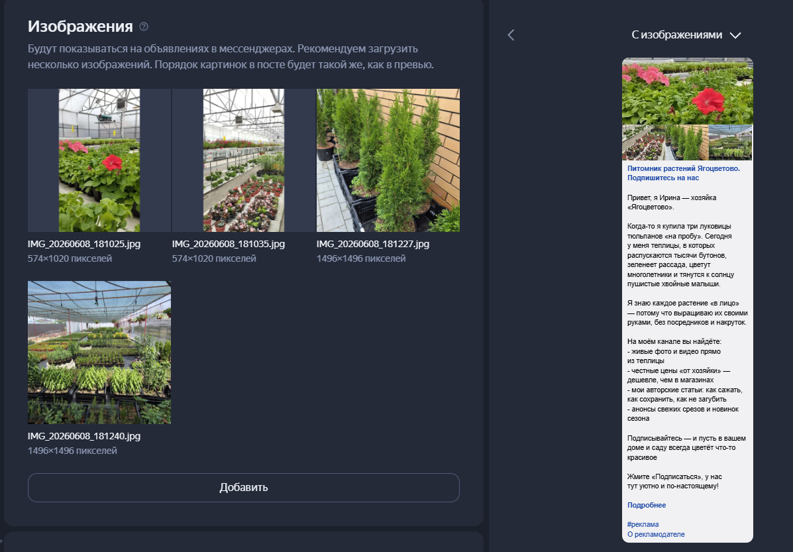Image resolution: width=793 pixels, height=552 pixels.
Task: Go back using the preview panel left chevron
Action: pyautogui.click(x=511, y=35)
